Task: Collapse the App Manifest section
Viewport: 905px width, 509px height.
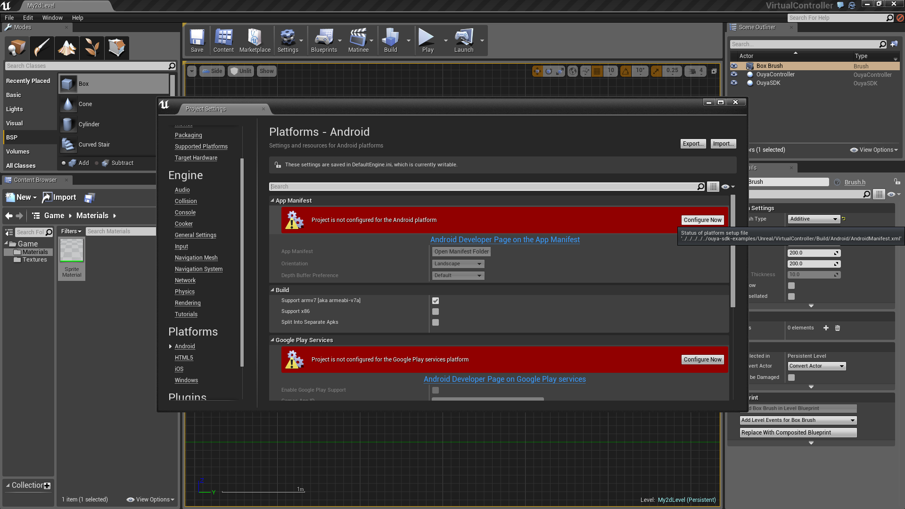Action: coord(272,201)
